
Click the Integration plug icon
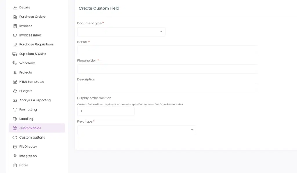(15, 156)
